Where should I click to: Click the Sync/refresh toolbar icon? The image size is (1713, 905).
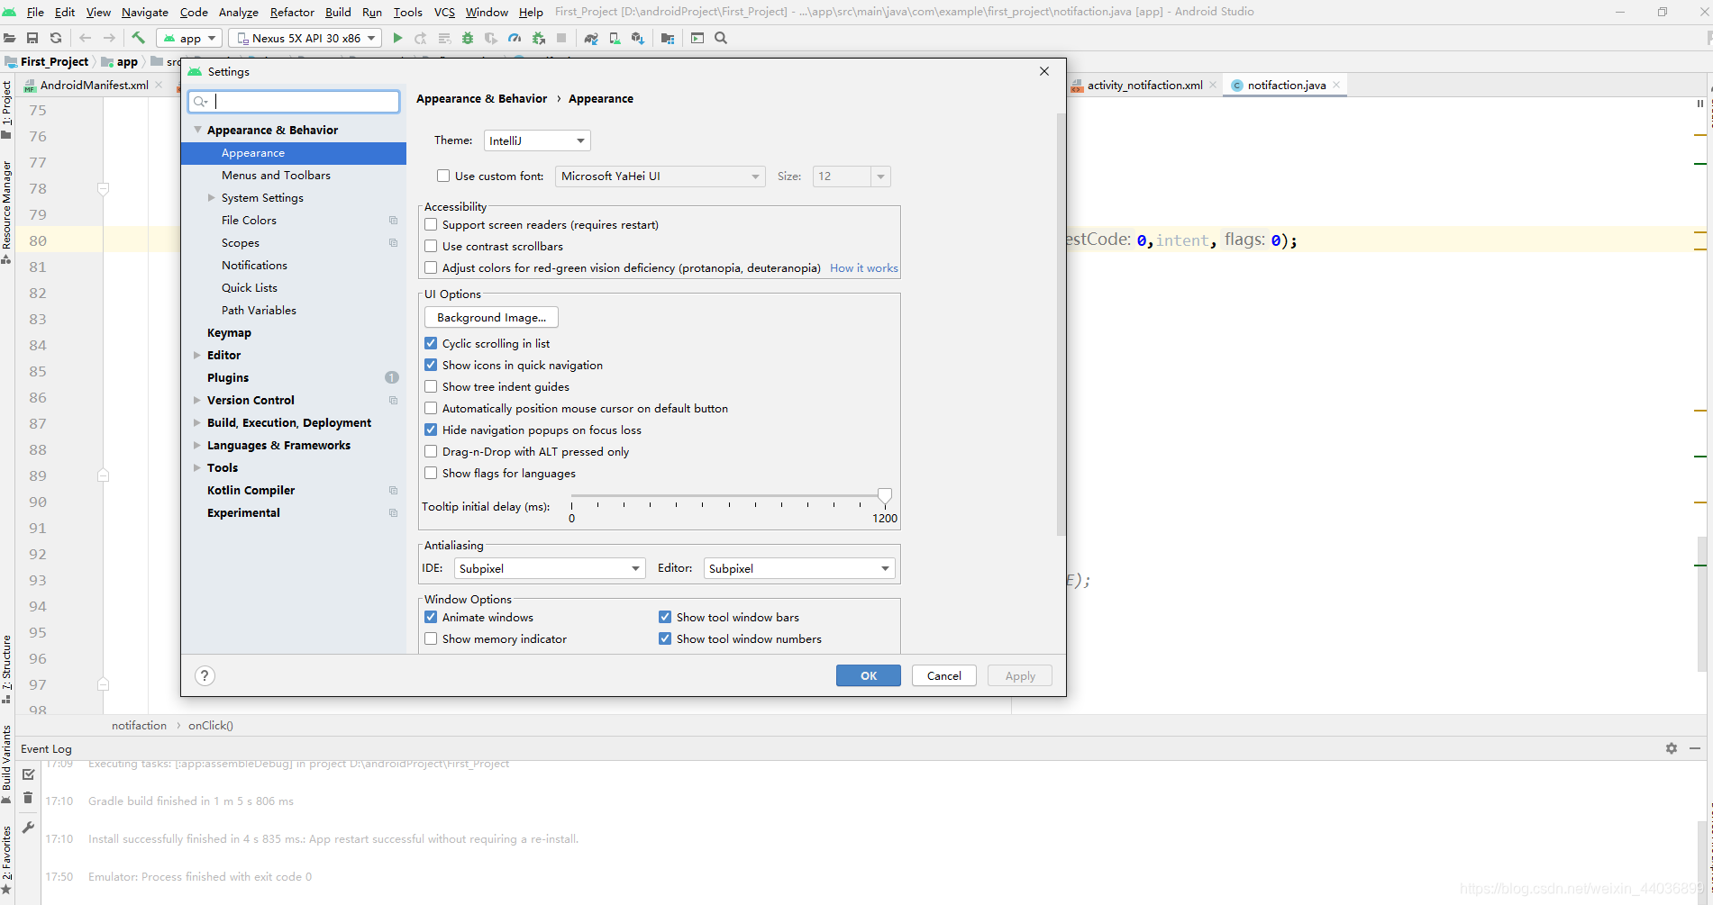56,38
